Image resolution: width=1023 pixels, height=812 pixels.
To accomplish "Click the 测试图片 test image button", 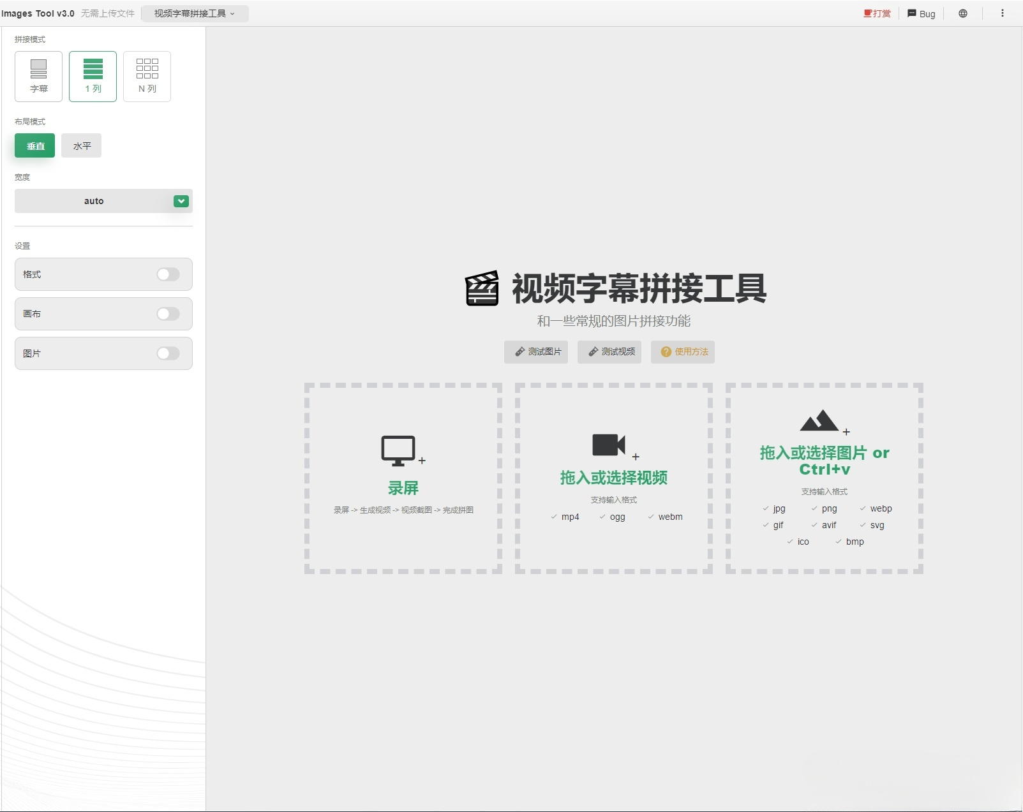I will coord(537,351).
